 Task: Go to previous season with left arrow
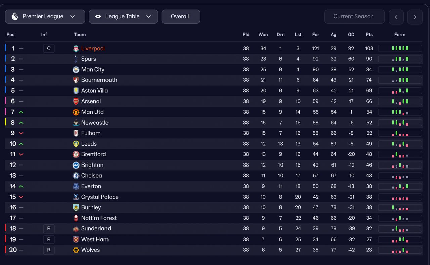pyautogui.click(x=396, y=17)
